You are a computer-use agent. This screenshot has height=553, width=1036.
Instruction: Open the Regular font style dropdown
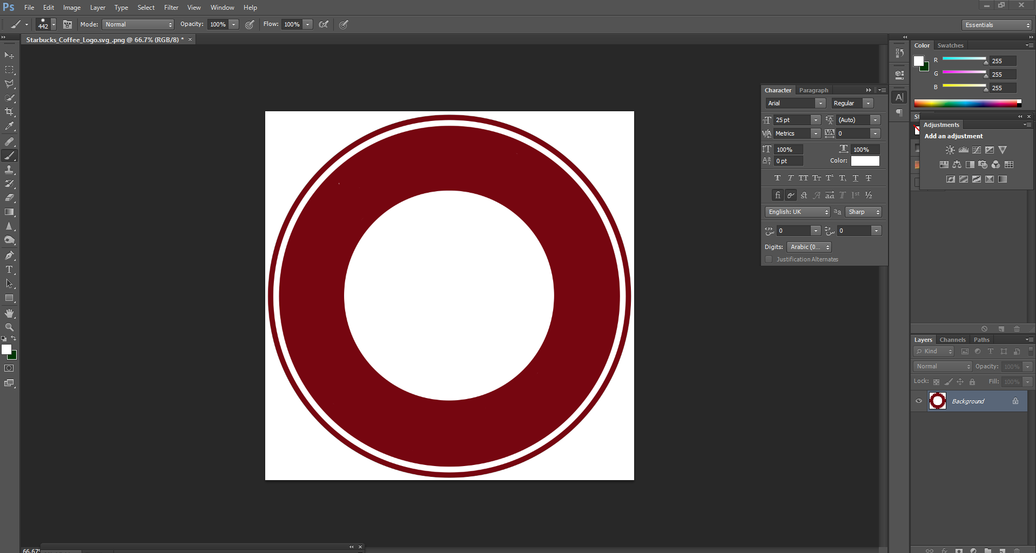click(x=868, y=103)
